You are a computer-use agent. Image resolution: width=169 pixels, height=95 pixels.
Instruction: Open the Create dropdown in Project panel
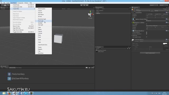coord(98,49)
